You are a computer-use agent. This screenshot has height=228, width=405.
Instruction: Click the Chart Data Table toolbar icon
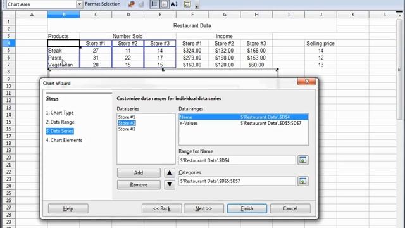141,4
